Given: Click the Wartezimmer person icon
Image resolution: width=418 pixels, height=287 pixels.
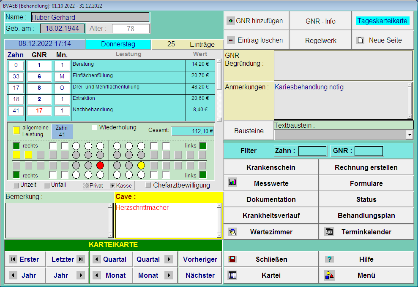Looking at the screenshot, I should tap(232, 231).
